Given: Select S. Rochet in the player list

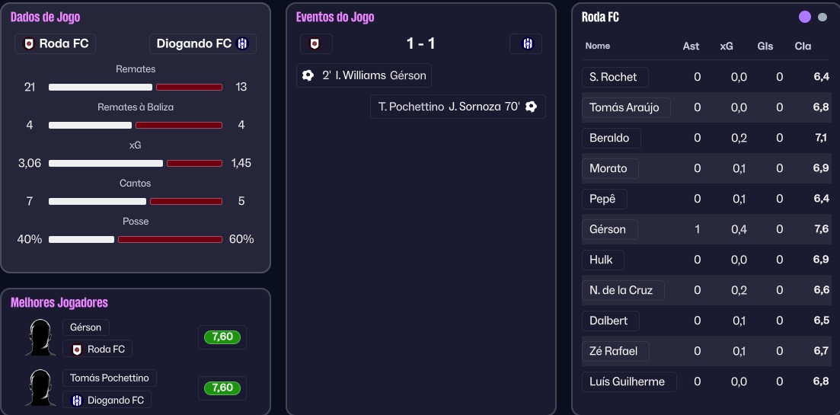Looking at the screenshot, I should point(615,77).
